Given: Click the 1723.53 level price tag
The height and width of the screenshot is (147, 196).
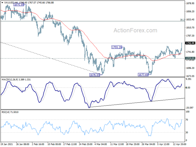Looking at the screenshot, I should pos(190,58).
